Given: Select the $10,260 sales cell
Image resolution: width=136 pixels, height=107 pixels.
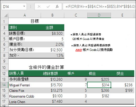Looking at the screenshot, I should [53, 79].
